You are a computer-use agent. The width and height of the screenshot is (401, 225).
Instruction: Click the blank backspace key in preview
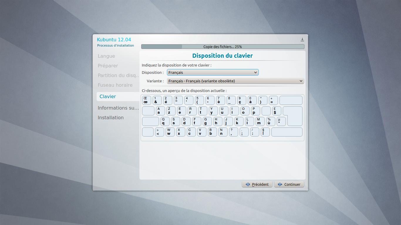coord(291,100)
